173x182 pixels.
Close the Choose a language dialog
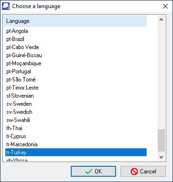point(165,6)
